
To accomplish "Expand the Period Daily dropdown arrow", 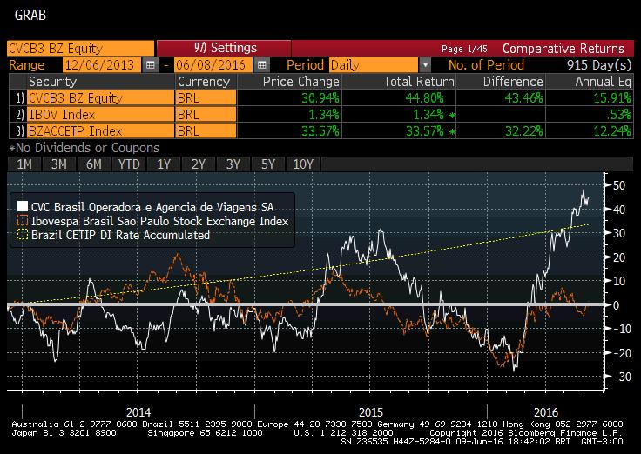I will pyautogui.click(x=425, y=65).
